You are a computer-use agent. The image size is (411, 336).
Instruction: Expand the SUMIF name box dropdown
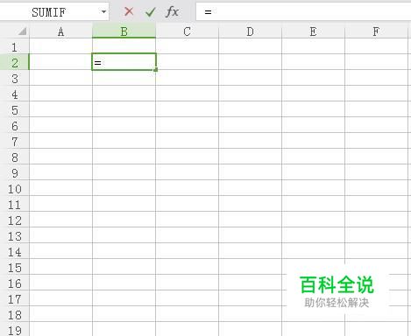(x=103, y=12)
